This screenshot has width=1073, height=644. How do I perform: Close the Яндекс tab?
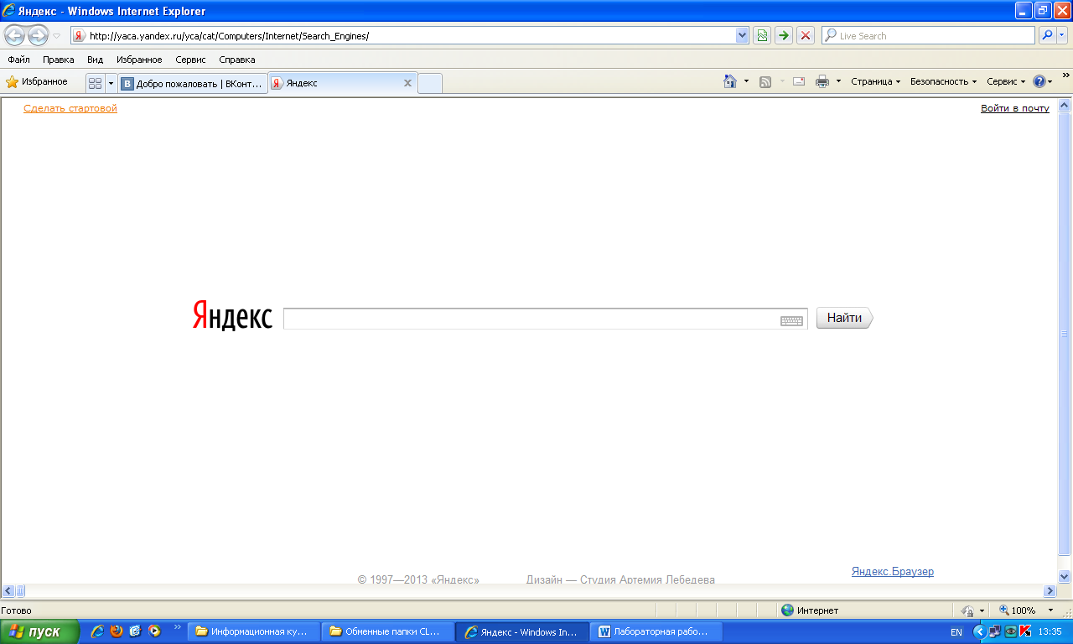(x=407, y=83)
